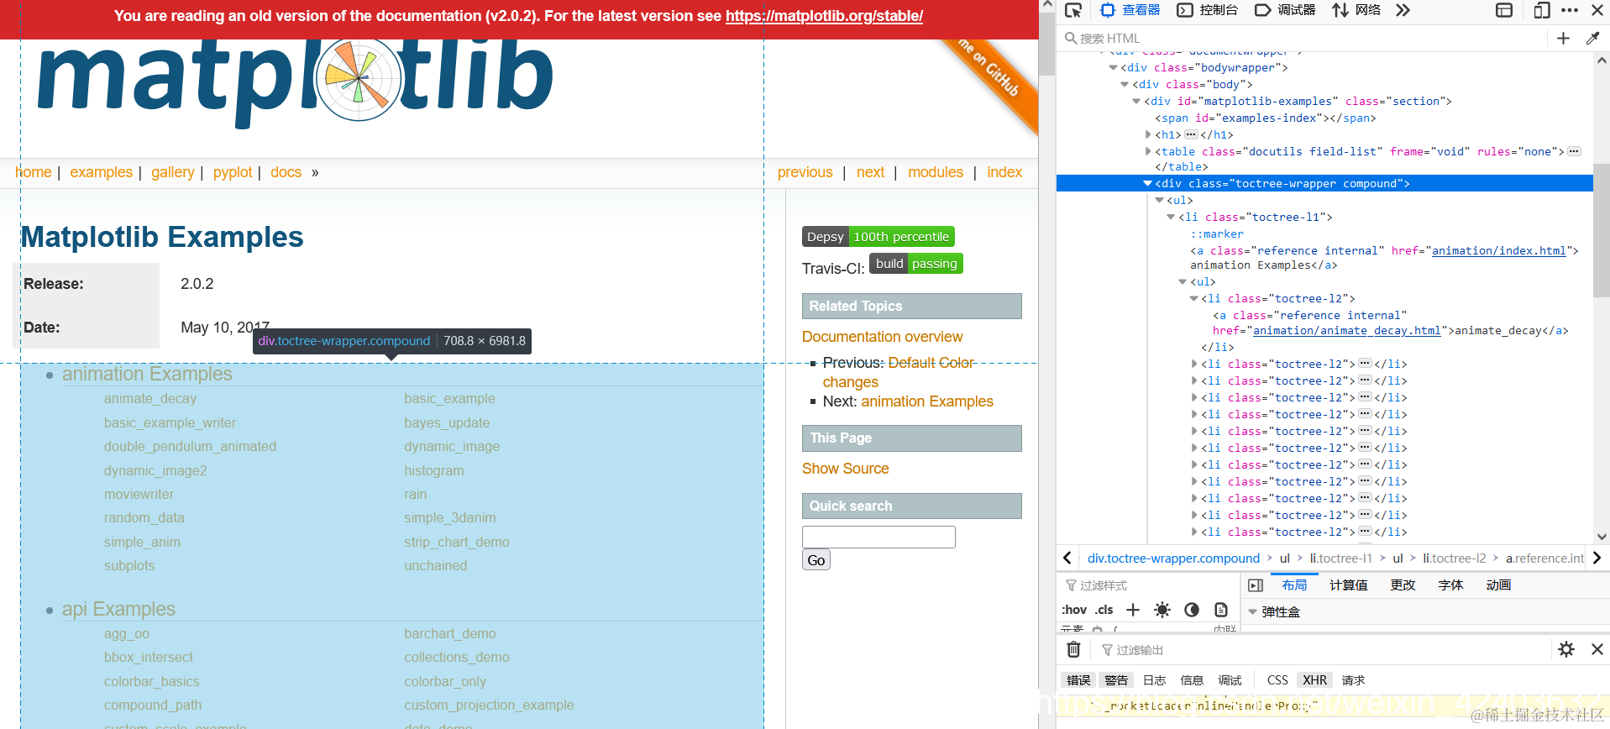This screenshot has width=1610, height=729.
Task: Click the 搜索 HTML search field
Action: (1302, 38)
